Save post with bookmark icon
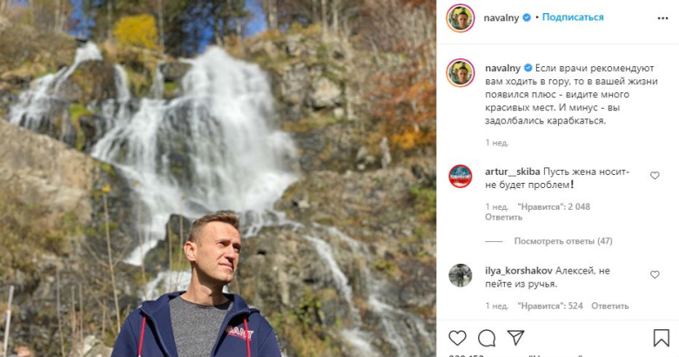This screenshot has height=357, width=679. point(662,337)
